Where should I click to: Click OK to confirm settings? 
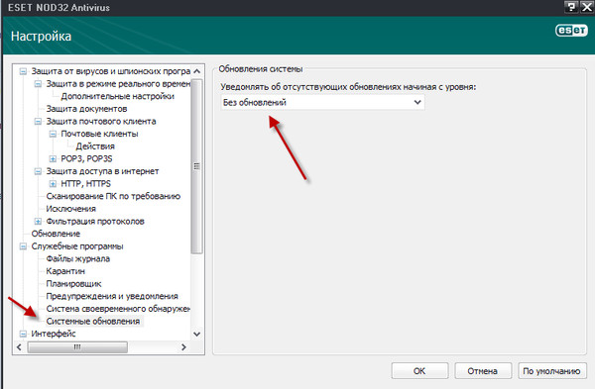(x=419, y=371)
